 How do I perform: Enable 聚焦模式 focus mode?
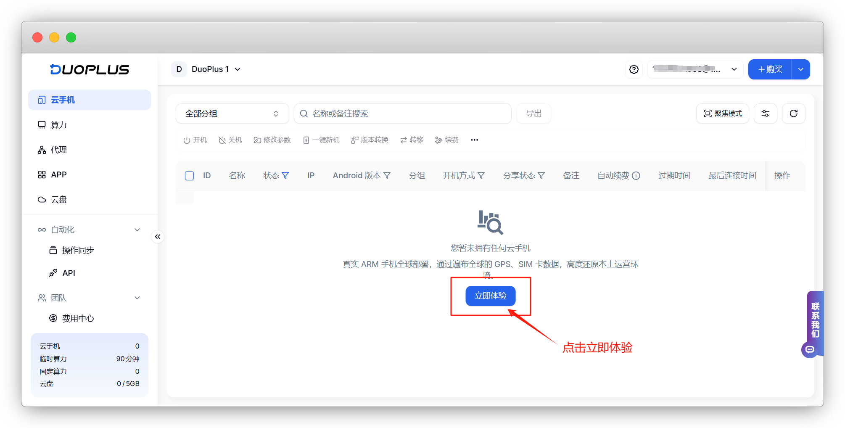(723, 114)
